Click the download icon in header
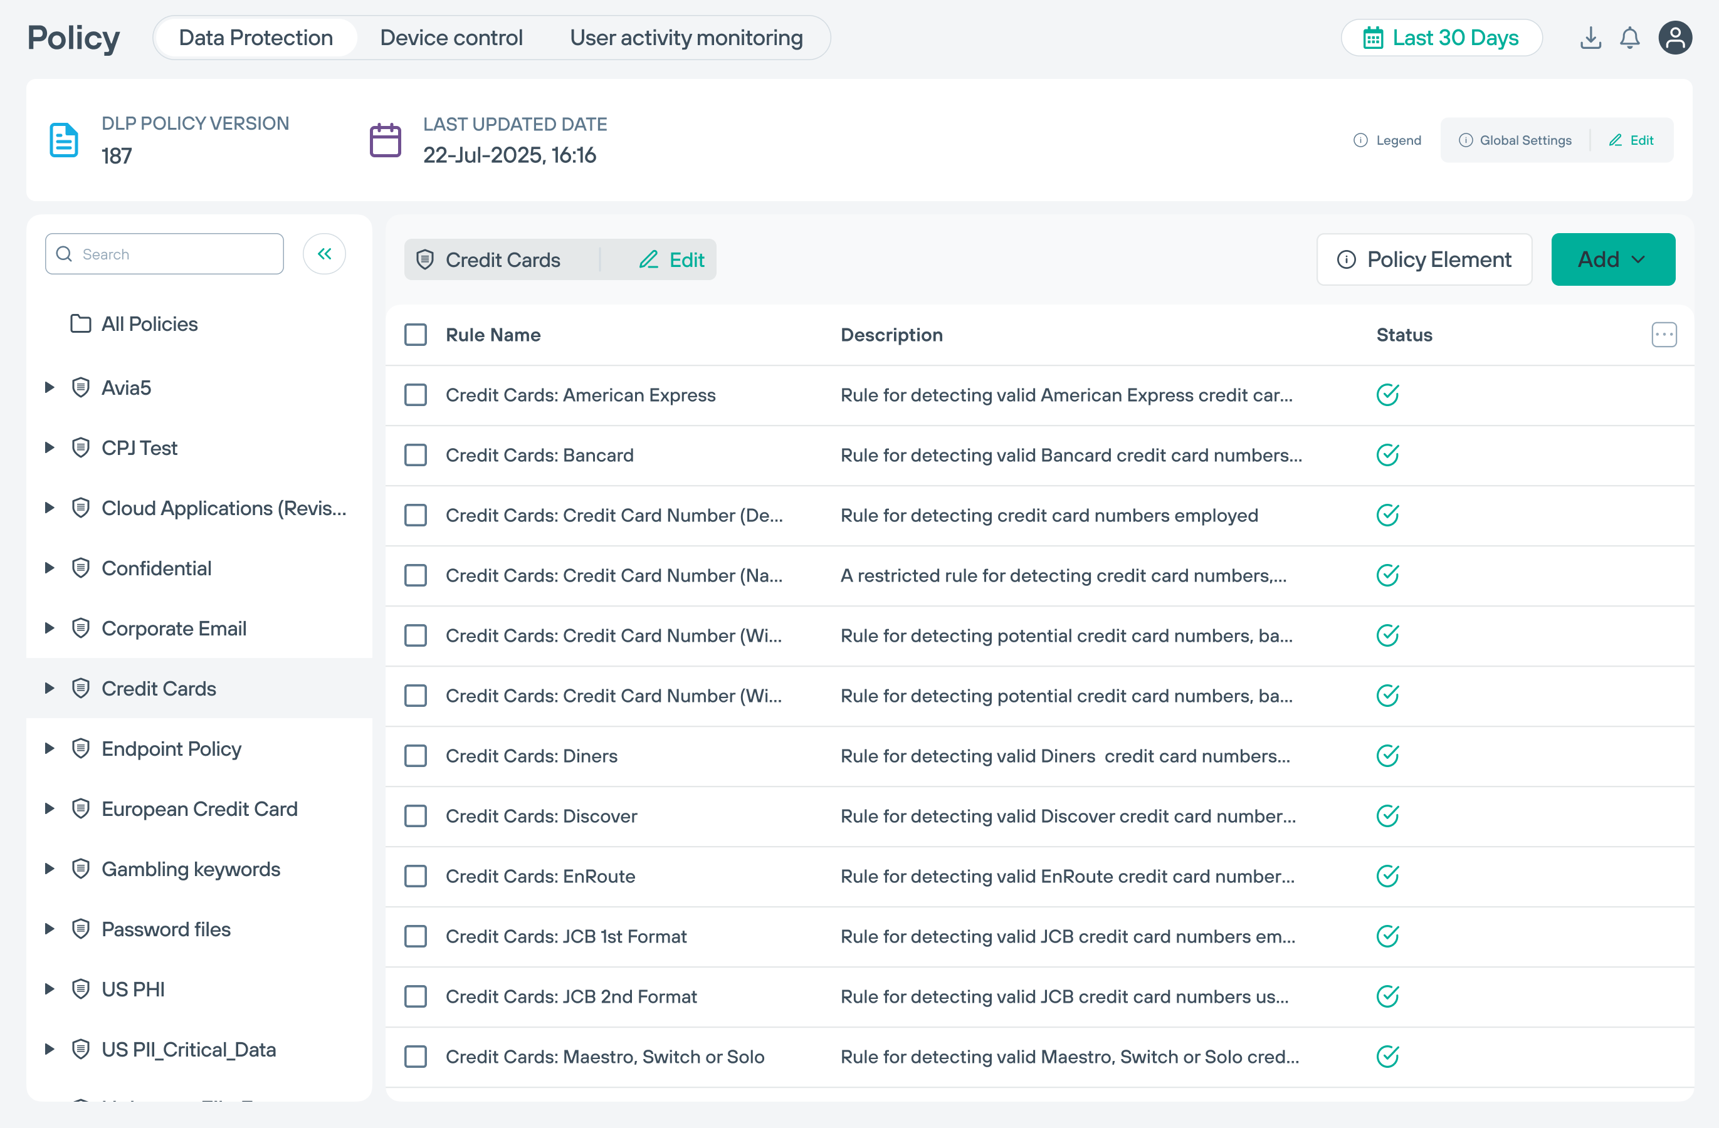 [1590, 38]
